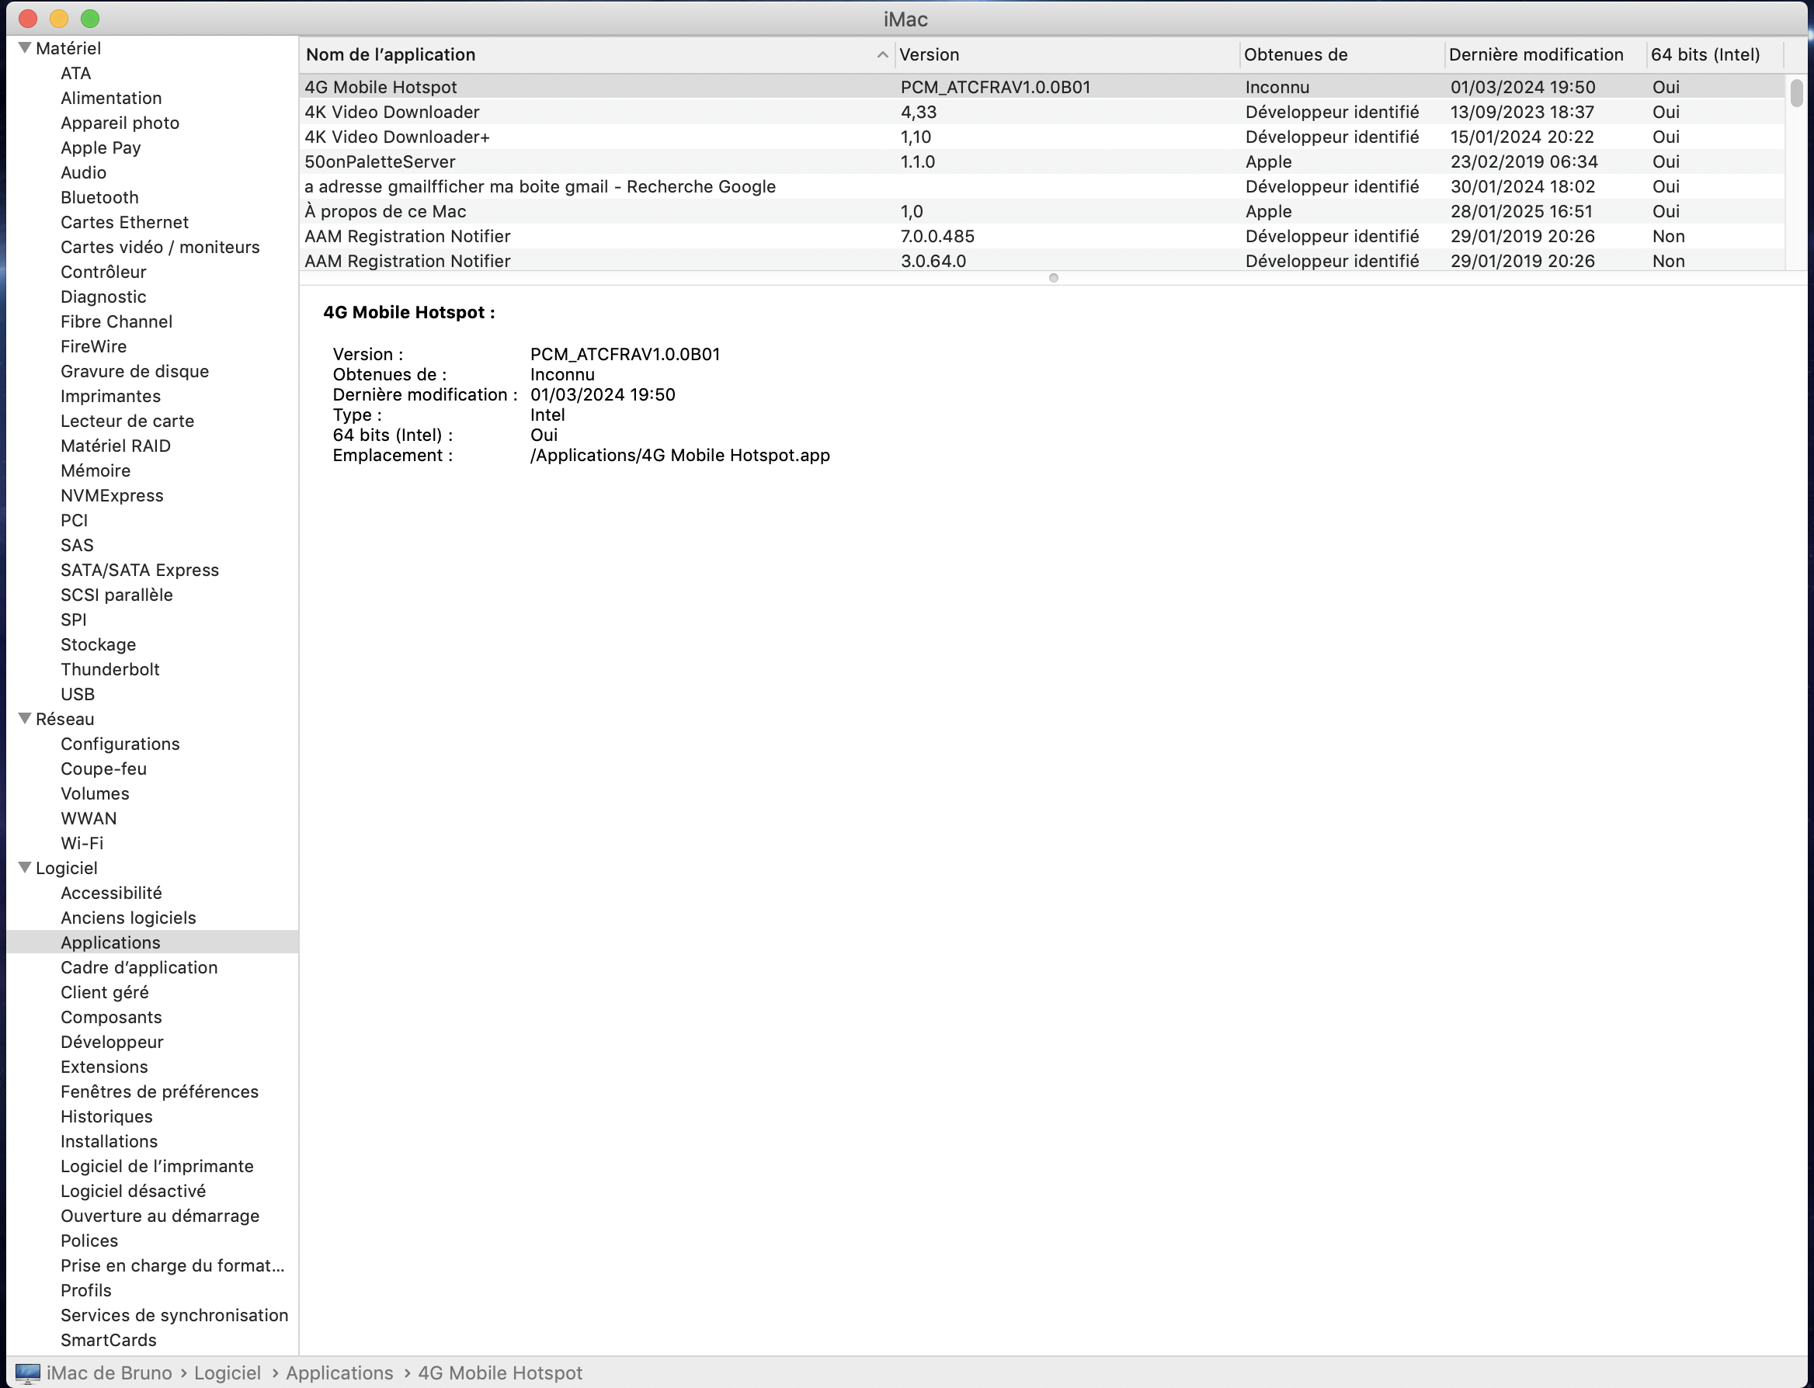The width and height of the screenshot is (1814, 1388).
Task: Click the iMac computer icon in path bar
Action: tap(27, 1373)
